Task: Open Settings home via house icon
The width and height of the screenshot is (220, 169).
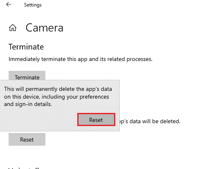Action: [x=13, y=28]
